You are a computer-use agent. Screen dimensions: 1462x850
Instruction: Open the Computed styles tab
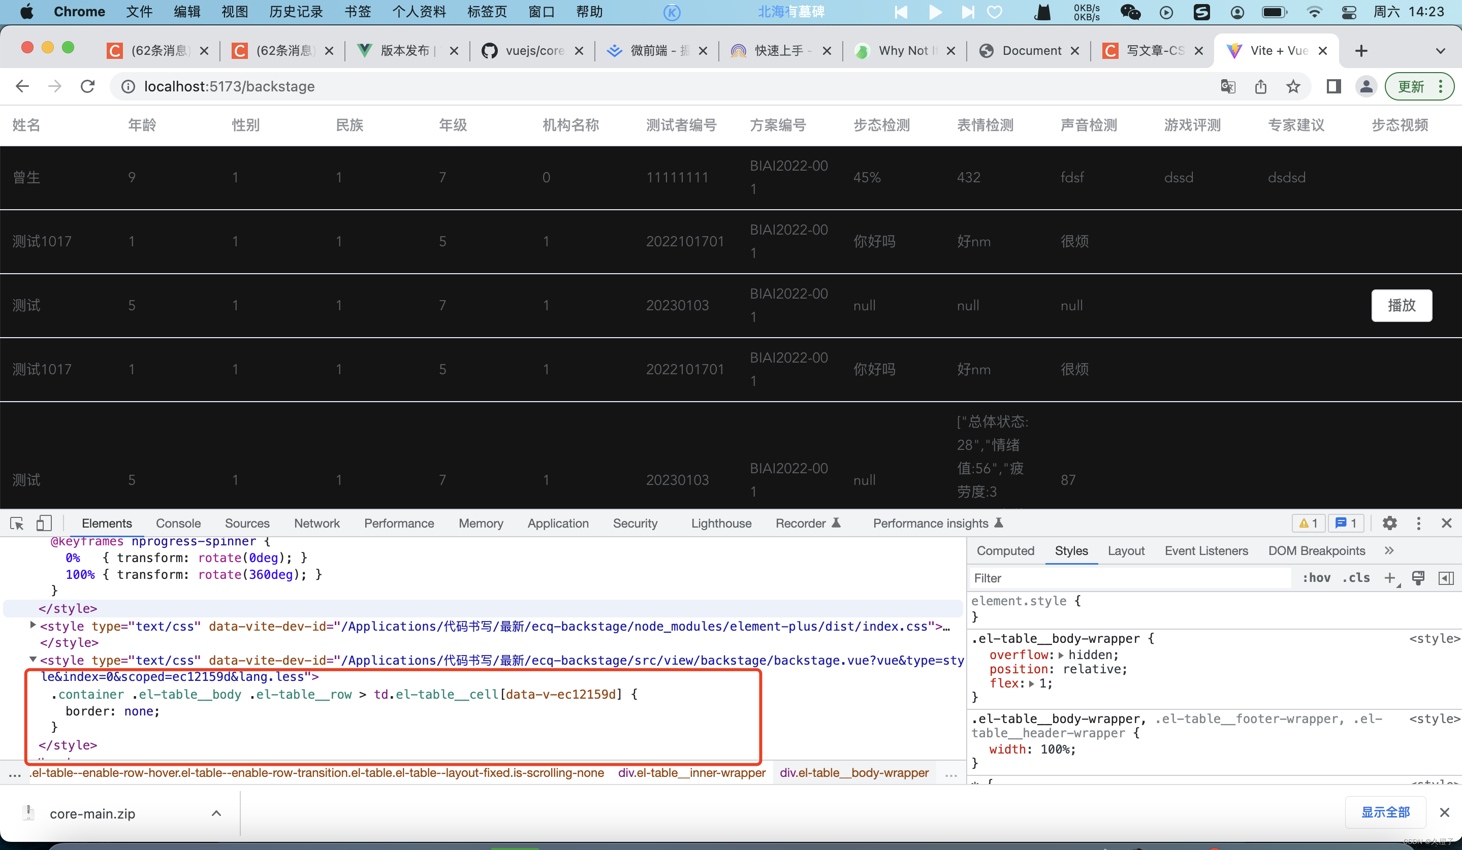pyautogui.click(x=1005, y=551)
